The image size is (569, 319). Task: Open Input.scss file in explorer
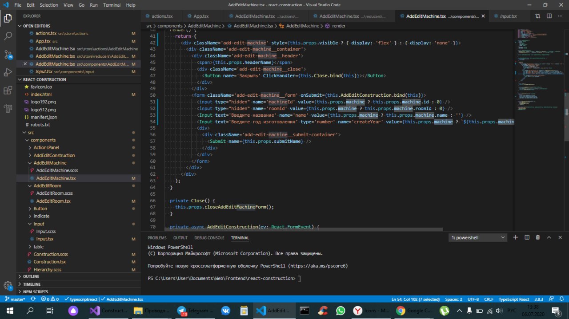coord(46,232)
